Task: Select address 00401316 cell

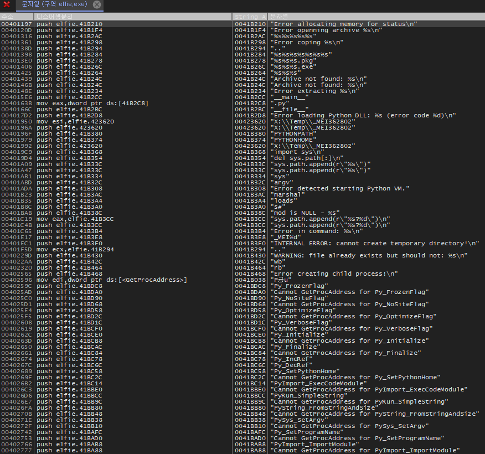Action: tap(17, 36)
